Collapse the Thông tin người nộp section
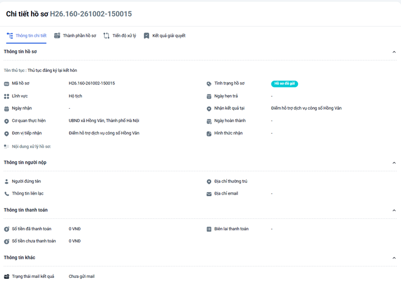 tap(394, 163)
